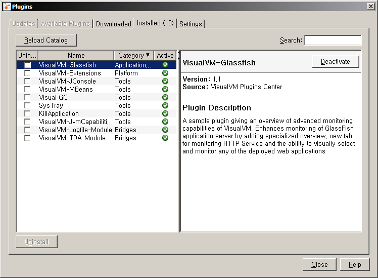Viewport: 378px width, 278px height.
Task: Switch to the Updates tab
Action: coord(24,24)
